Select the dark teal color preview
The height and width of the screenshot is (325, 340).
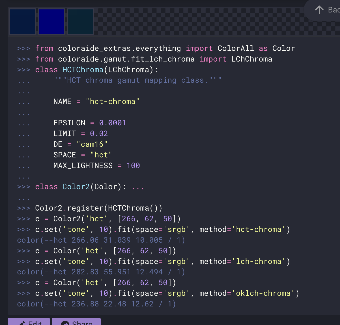pos(80,22)
